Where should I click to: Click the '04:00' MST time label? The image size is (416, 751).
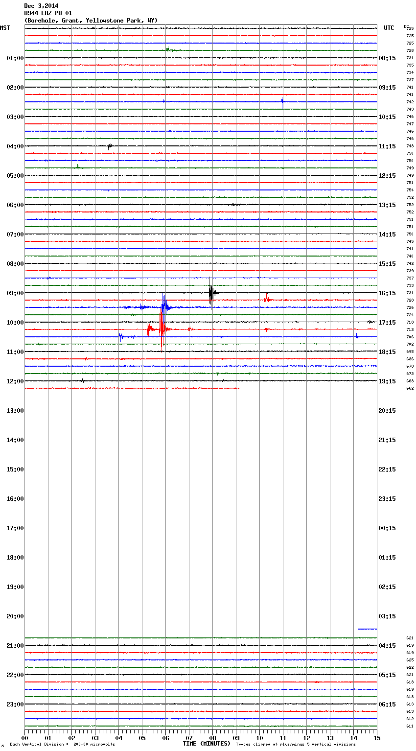click(x=15, y=146)
